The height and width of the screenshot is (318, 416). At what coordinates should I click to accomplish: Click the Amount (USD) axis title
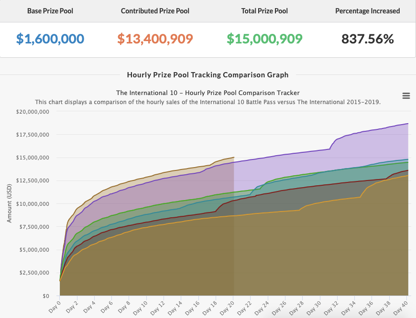pos(9,203)
